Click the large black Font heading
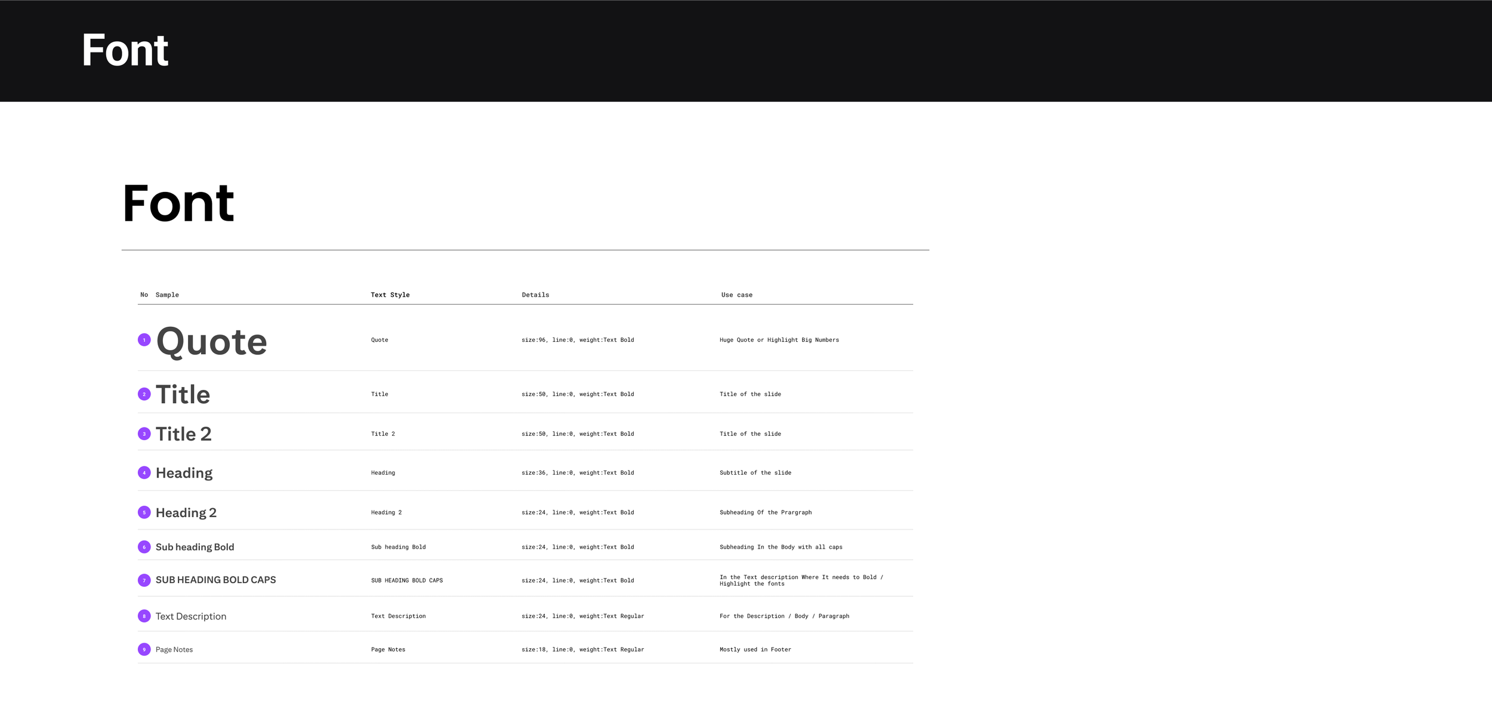Screen dimensions: 1492x709 coord(178,204)
